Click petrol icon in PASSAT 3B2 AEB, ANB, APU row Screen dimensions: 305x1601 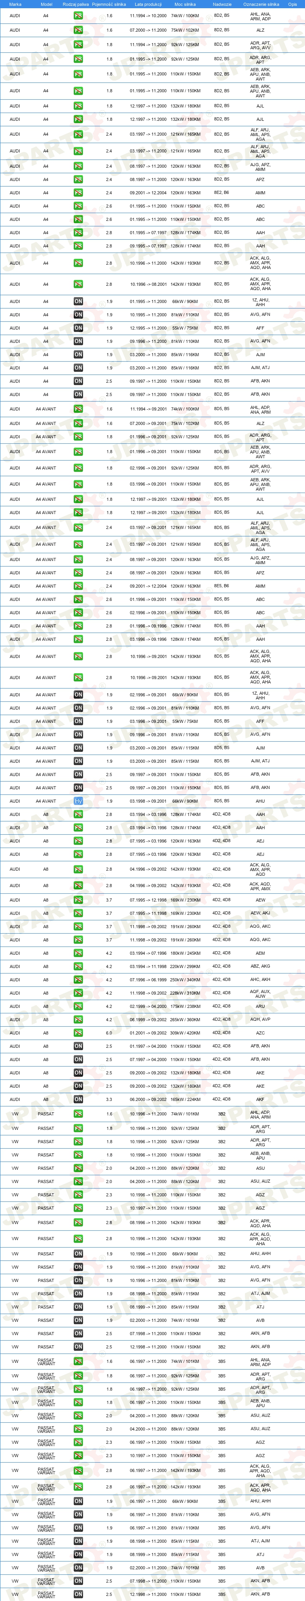78,1155
